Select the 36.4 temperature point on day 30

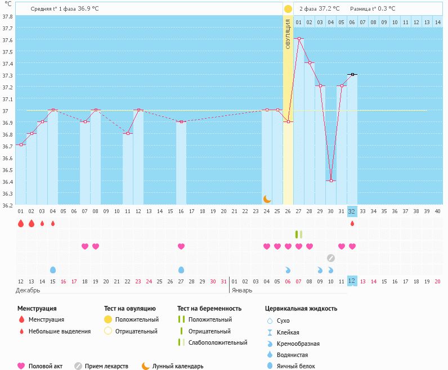click(x=331, y=181)
